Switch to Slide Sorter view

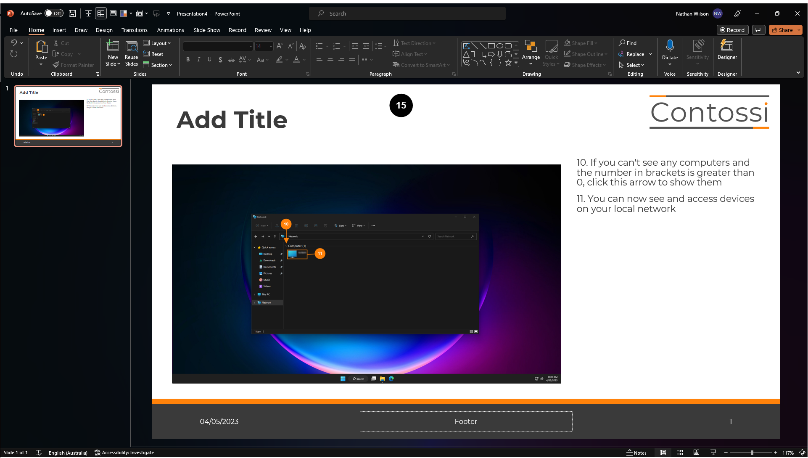[x=680, y=453]
